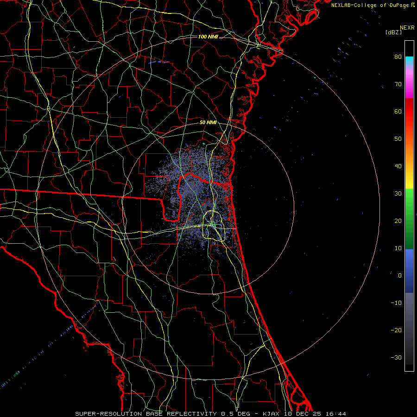Image resolution: width=417 pixels, height=417 pixels.
Task: Click the 70 value on the dBZ scale
Action: point(398,84)
